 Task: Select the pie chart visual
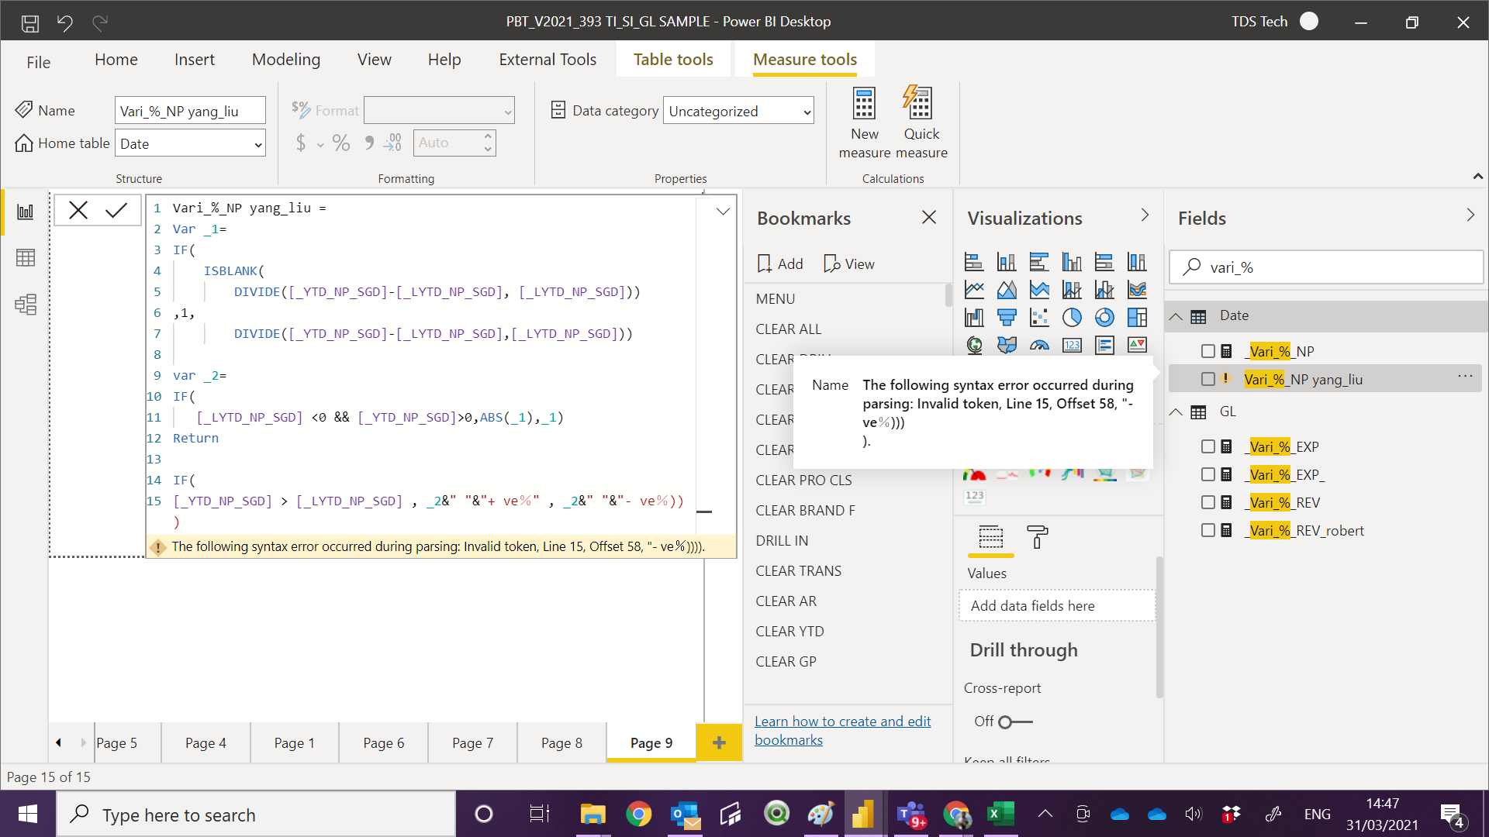point(1072,317)
